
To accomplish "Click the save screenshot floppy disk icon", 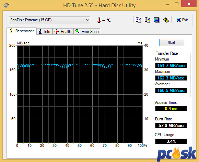I will coord(156,20).
